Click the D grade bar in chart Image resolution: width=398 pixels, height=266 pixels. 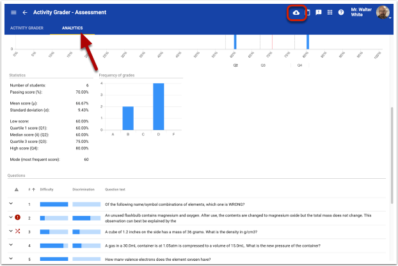(158, 106)
